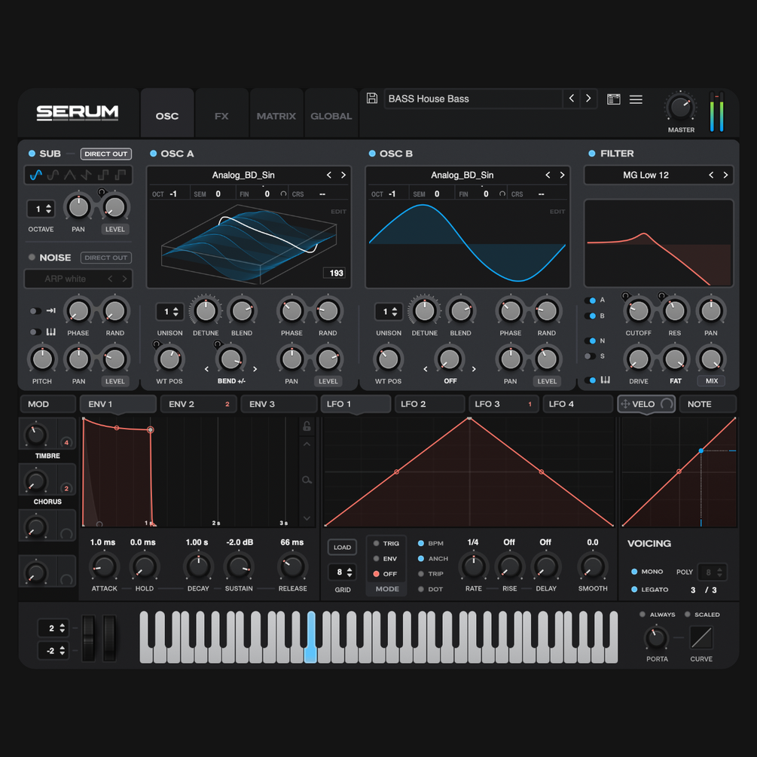Click the OSC B LEVEL label button
The image size is (757, 757).
point(547,381)
